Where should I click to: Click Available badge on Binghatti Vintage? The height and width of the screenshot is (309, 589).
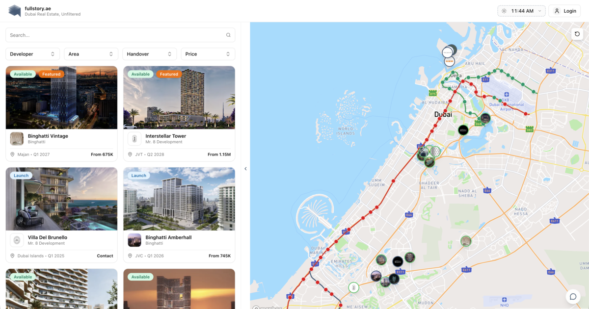click(23, 74)
